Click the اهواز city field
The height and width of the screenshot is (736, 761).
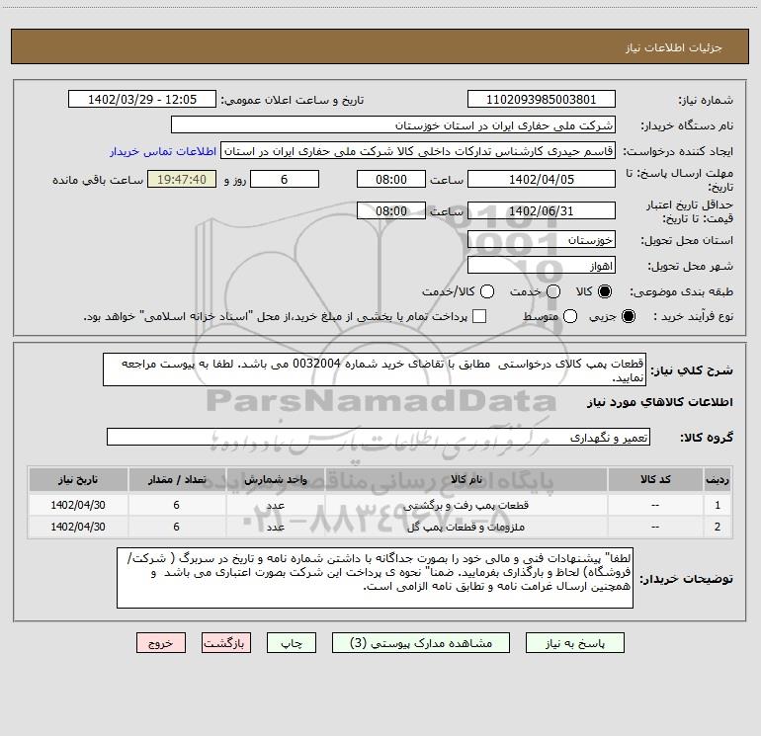click(x=542, y=266)
